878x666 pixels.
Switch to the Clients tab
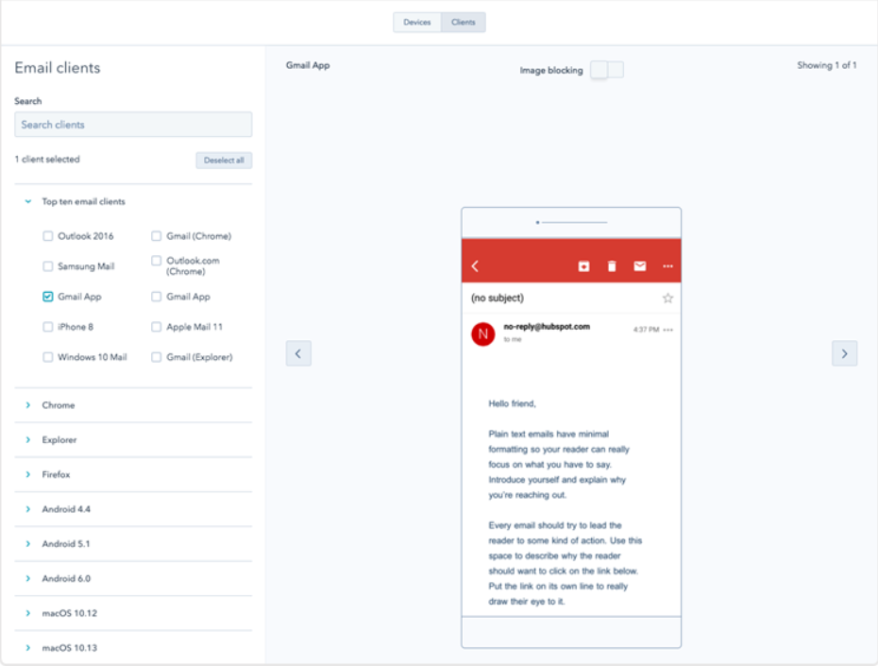pyautogui.click(x=464, y=23)
